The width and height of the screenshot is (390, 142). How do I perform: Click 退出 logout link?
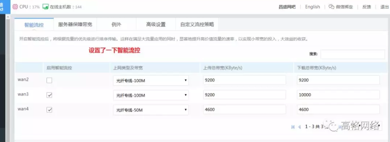pyautogui.click(x=385, y=7)
